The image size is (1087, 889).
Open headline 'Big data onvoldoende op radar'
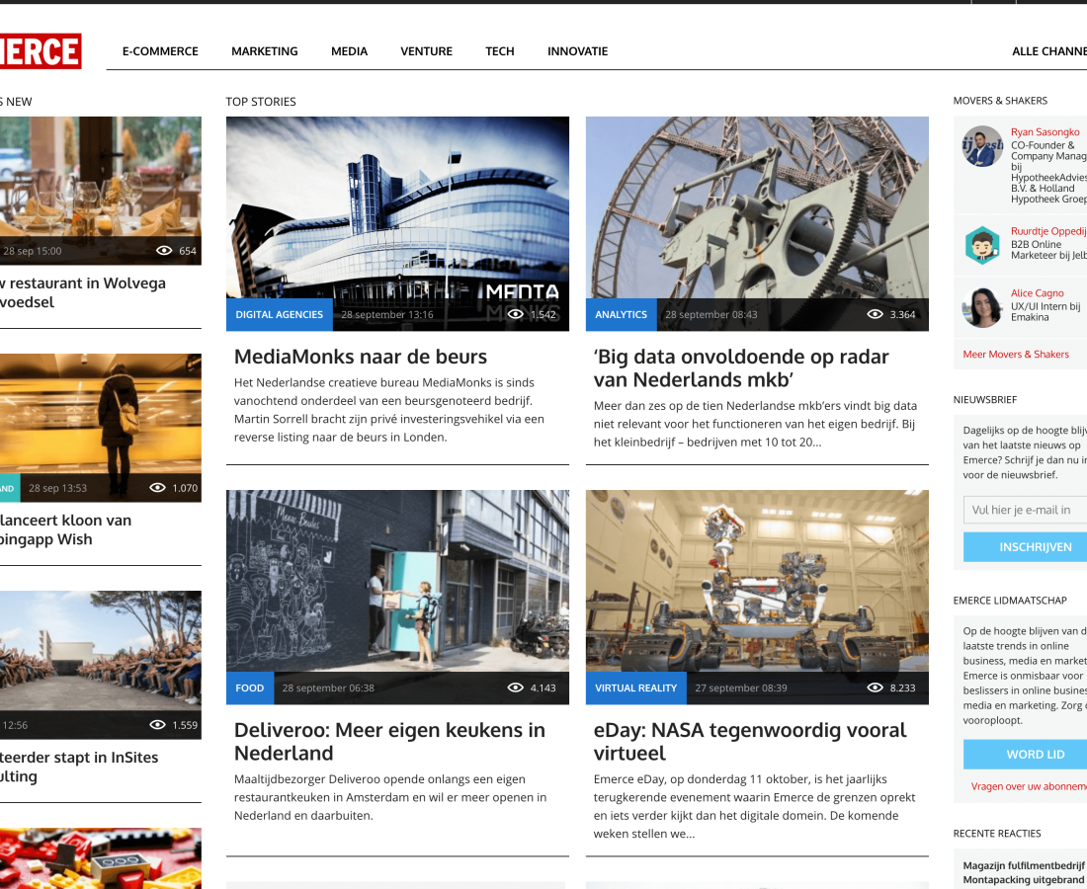[741, 367]
